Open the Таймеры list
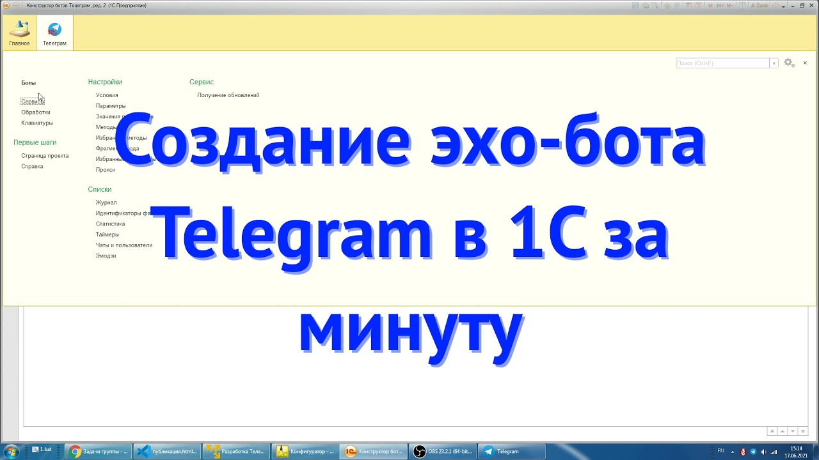The height and width of the screenshot is (460, 819). pos(107,234)
